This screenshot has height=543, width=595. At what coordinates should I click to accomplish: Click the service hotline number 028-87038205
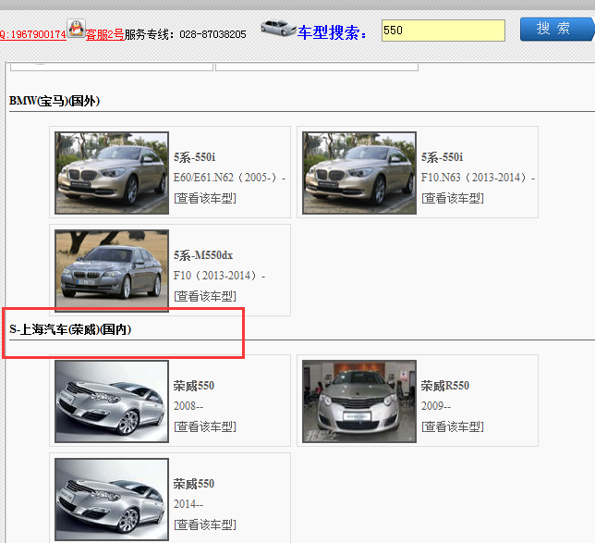tap(212, 34)
